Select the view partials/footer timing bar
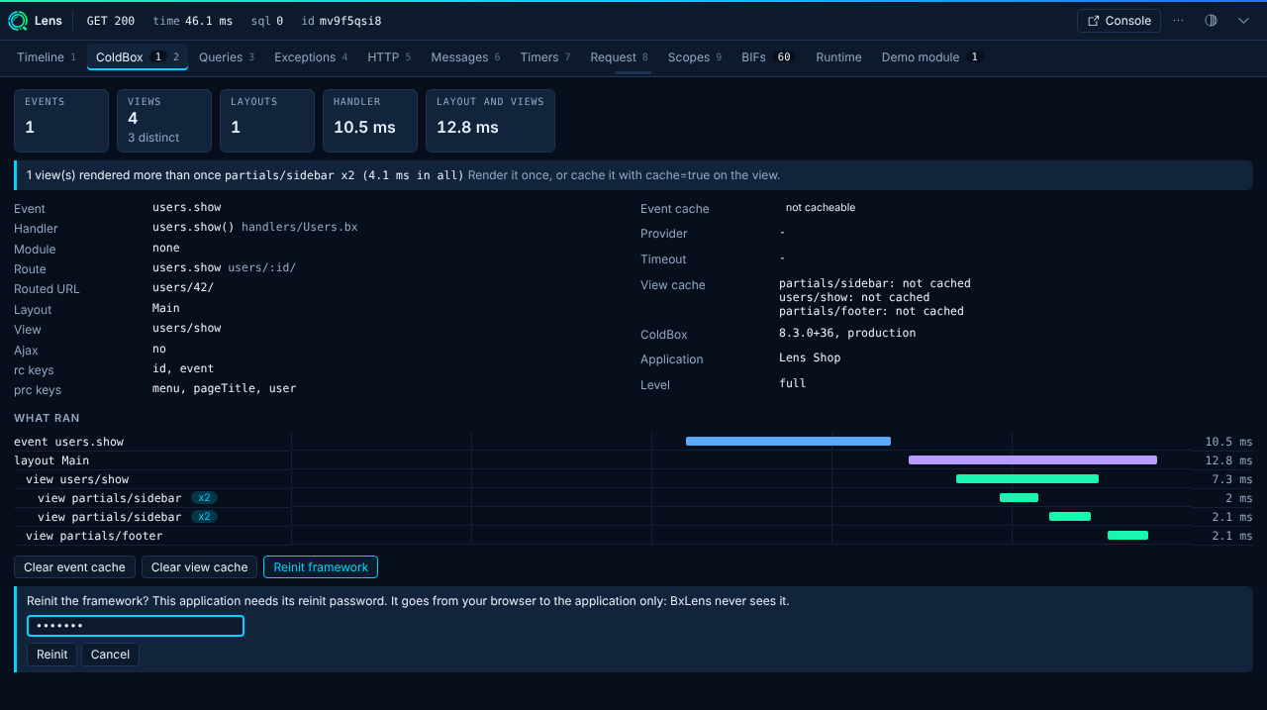Image resolution: width=1267 pixels, height=710 pixels. click(1127, 536)
